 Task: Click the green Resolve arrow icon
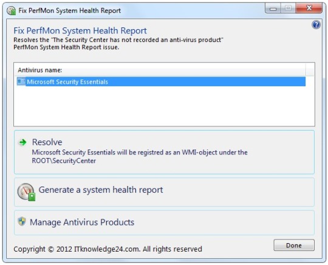point(22,142)
